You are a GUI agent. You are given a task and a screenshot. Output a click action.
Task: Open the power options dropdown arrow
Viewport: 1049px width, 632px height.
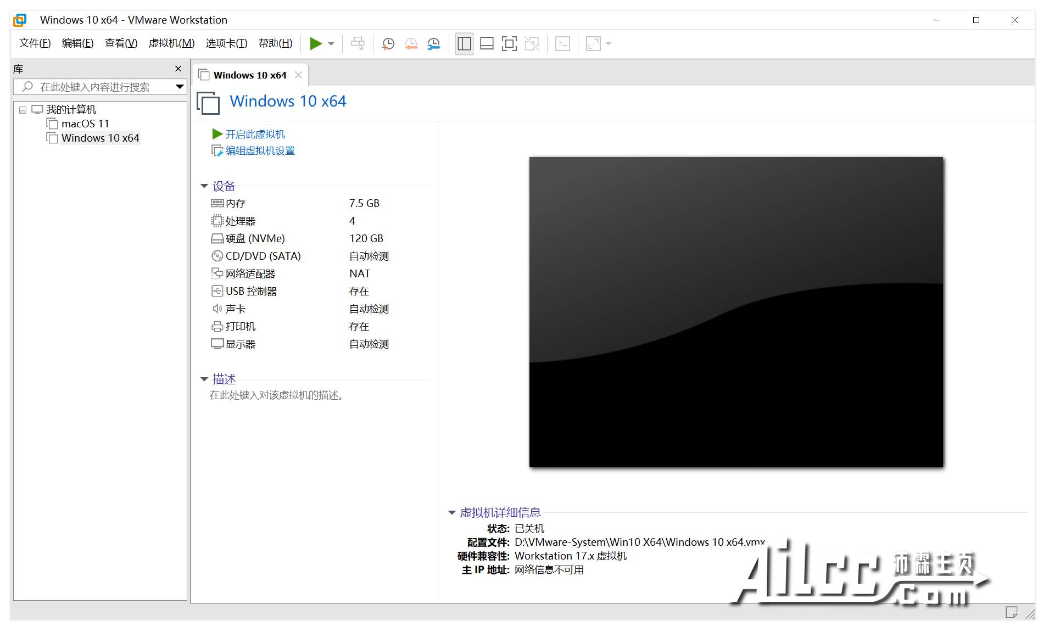pyautogui.click(x=331, y=43)
